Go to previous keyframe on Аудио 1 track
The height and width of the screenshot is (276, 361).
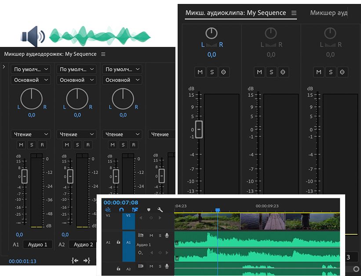point(152,253)
